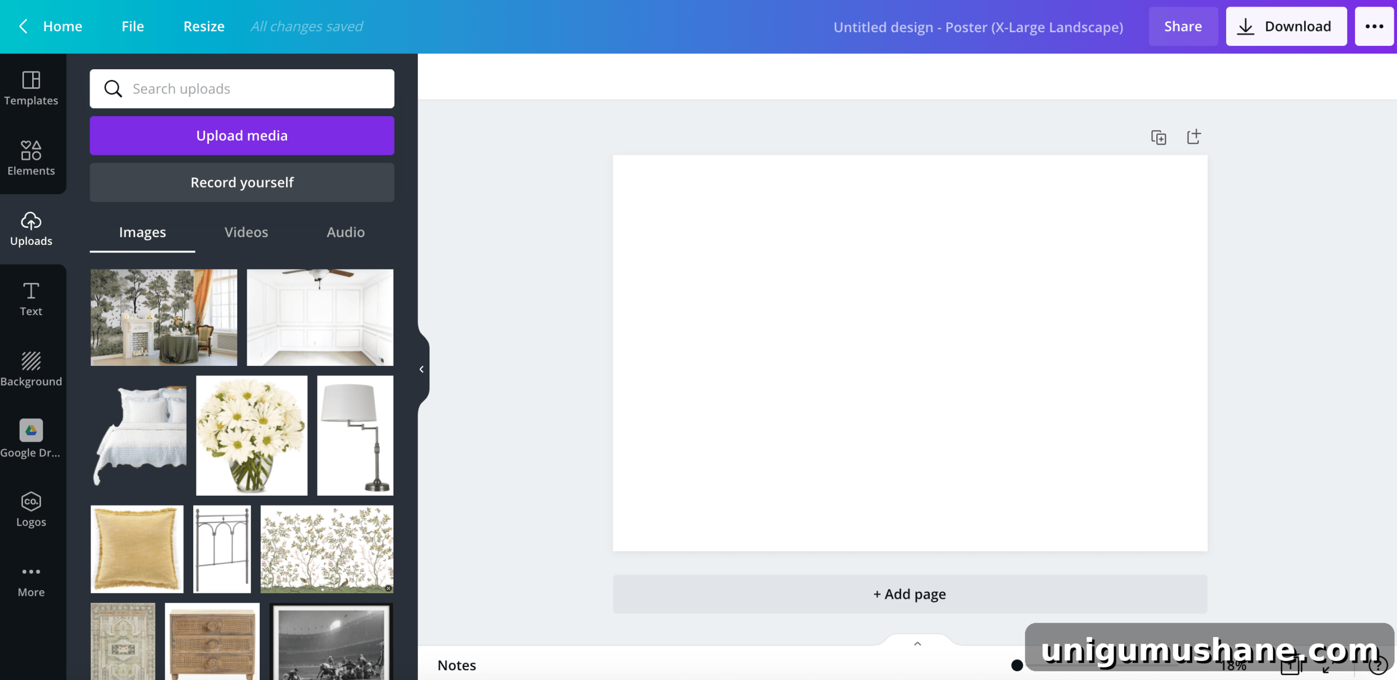The image size is (1397, 680).
Task: Select the metal headboard image
Action: click(x=222, y=549)
